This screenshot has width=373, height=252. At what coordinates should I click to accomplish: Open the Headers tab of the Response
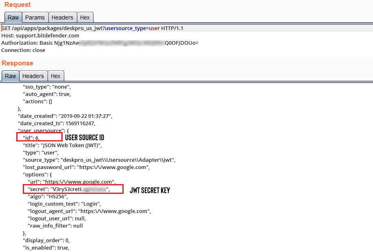(x=33, y=76)
